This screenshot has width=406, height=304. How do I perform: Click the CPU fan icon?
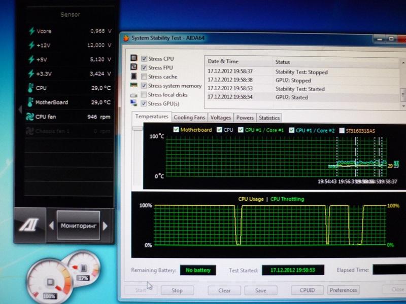tap(30, 117)
